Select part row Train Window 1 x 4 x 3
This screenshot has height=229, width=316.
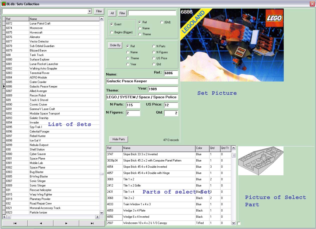pos(168,204)
